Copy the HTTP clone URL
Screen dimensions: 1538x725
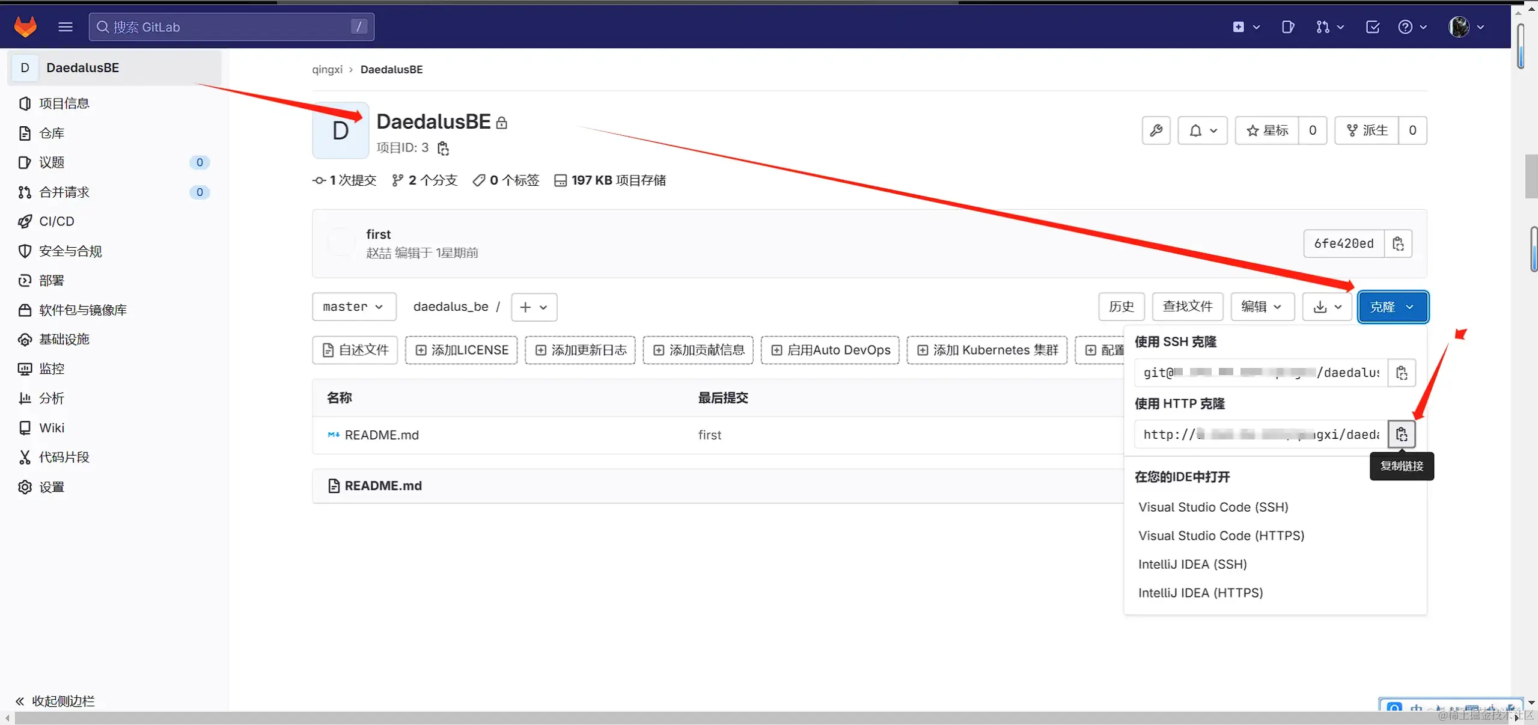pyautogui.click(x=1401, y=434)
